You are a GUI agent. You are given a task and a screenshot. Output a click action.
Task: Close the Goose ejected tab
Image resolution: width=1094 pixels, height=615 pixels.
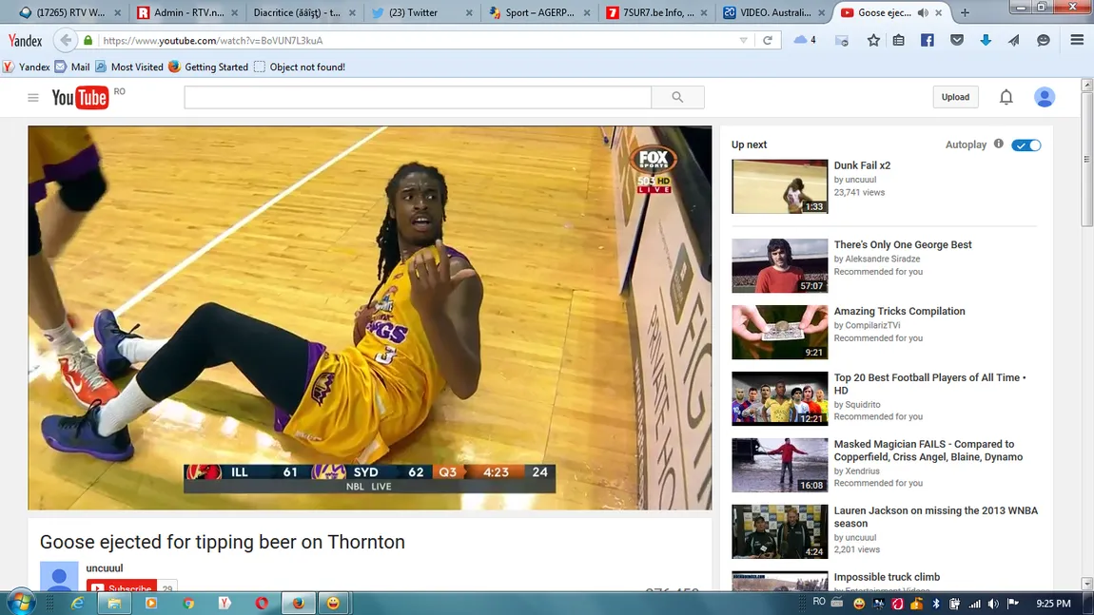938,12
